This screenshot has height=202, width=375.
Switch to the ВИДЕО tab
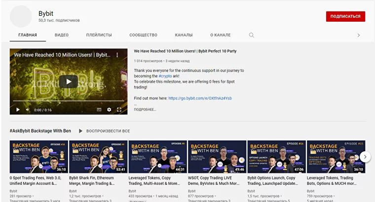[x=62, y=35]
